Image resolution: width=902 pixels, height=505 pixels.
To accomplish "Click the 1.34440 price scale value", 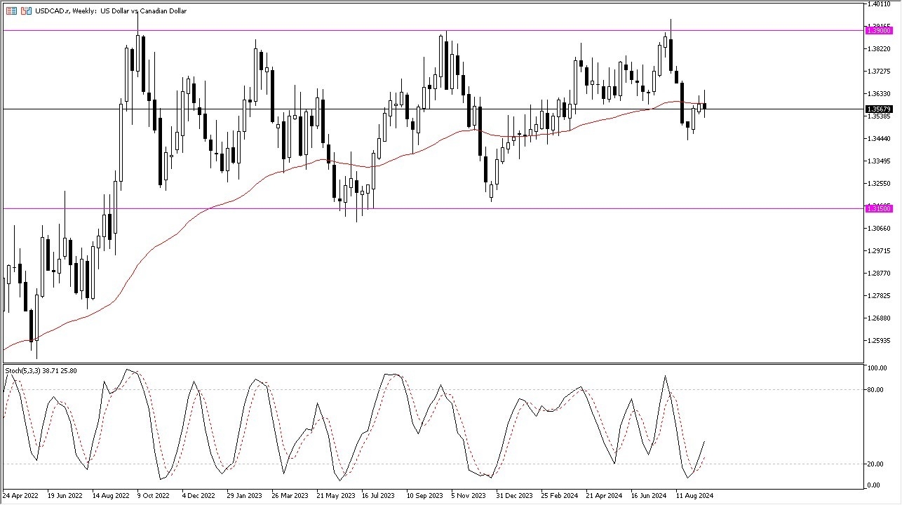I will tap(878, 138).
